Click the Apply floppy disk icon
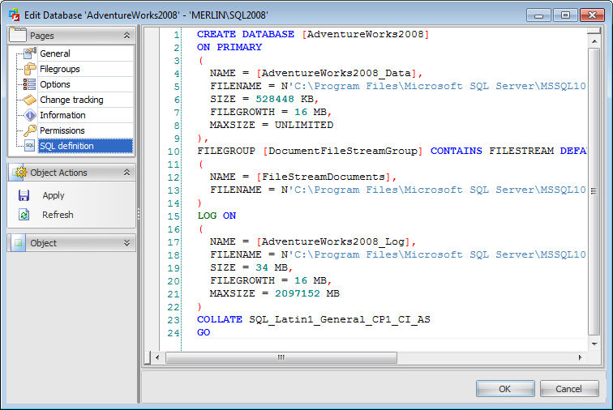The height and width of the screenshot is (410, 613). pyautogui.click(x=24, y=195)
